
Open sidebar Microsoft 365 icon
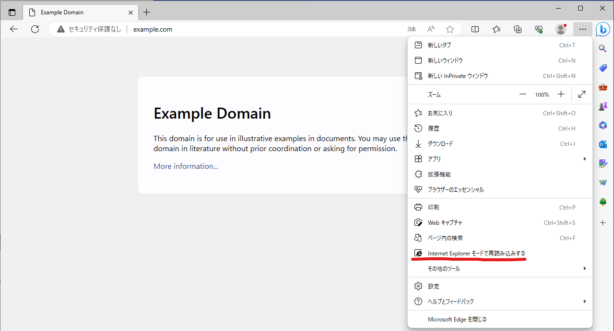[x=603, y=125]
